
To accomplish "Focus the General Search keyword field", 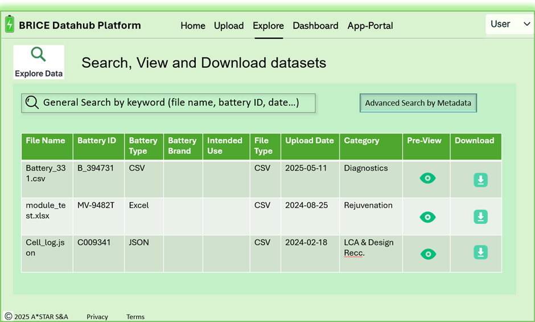I will (168, 103).
